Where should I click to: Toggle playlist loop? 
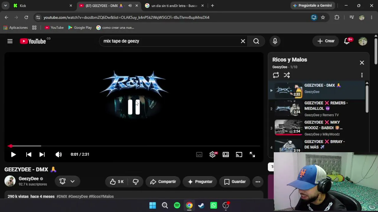click(276, 75)
